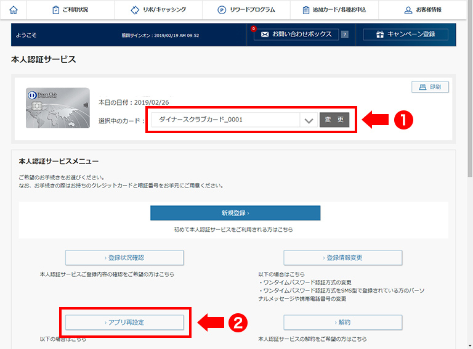The image size is (473, 349).
Task: Choose the 登録情報変更 button
Action: 343,258
